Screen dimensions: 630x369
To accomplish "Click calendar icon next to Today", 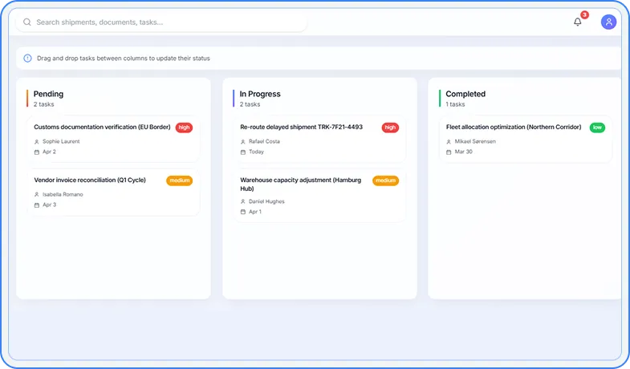I will click(x=243, y=152).
